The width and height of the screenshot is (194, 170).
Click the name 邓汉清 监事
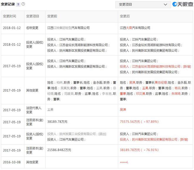[x=141, y=94]
